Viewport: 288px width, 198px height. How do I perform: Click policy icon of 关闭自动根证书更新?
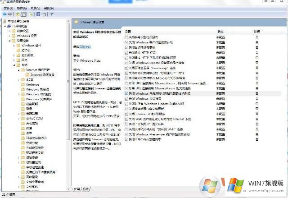[126, 47]
